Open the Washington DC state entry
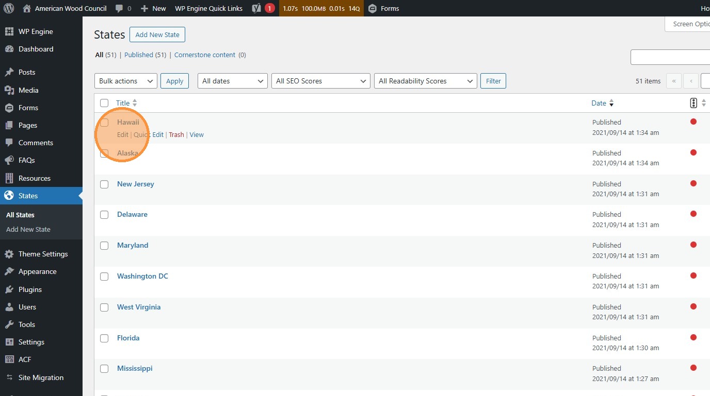The image size is (710, 396). click(142, 276)
